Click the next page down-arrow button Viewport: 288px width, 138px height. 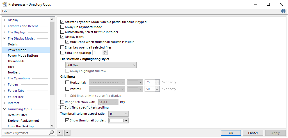[x=67, y=133]
